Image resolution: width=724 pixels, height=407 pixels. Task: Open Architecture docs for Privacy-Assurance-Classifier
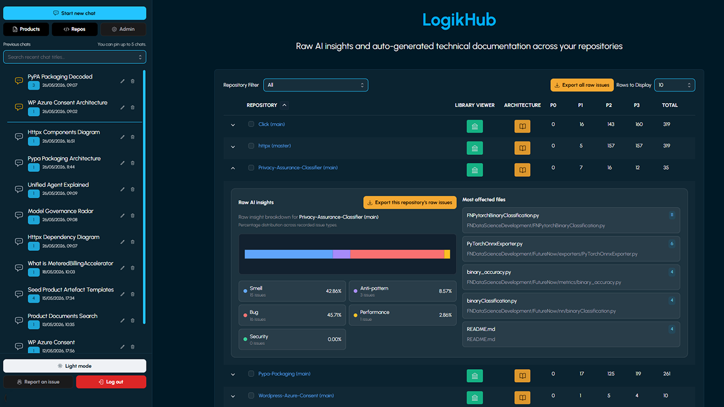(523, 170)
